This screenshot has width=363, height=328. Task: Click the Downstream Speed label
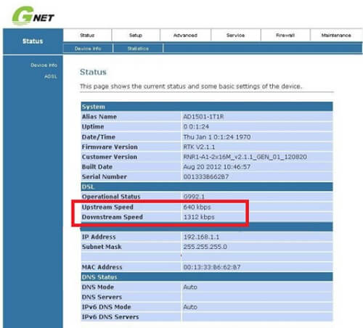click(x=113, y=217)
